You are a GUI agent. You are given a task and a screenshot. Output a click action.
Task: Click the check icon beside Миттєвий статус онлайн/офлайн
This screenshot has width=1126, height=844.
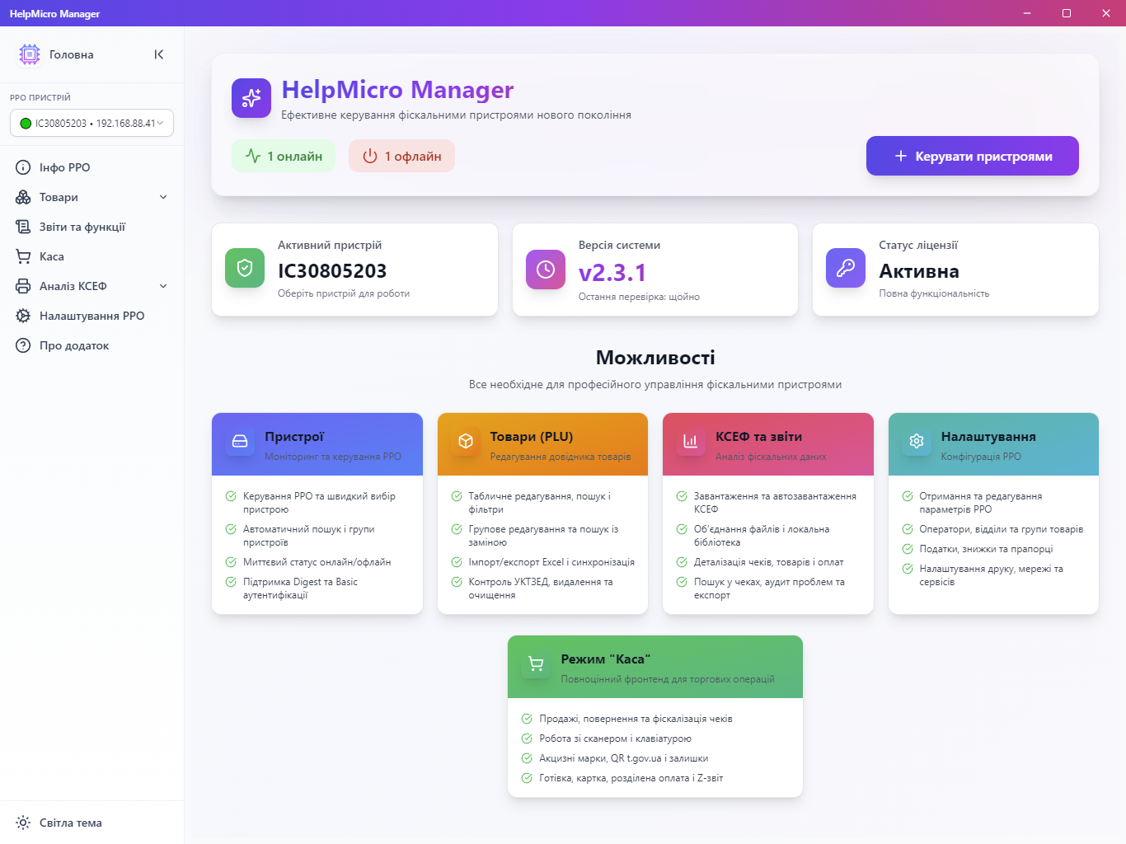pyautogui.click(x=231, y=562)
